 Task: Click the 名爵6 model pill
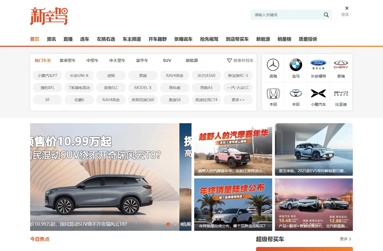pyautogui.click(x=79, y=100)
